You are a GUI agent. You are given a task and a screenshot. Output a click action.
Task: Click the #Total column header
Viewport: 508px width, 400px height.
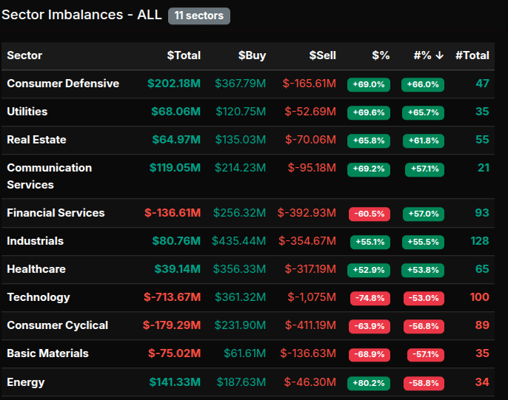[x=472, y=55]
